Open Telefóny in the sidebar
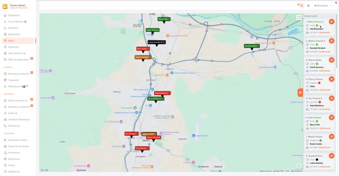This screenshot has width=339, height=176. tap(12, 126)
